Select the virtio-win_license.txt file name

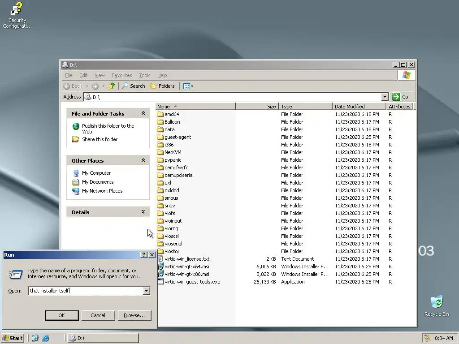point(187,259)
